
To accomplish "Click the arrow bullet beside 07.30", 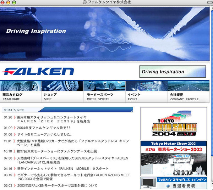I will [x=15, y=158].
